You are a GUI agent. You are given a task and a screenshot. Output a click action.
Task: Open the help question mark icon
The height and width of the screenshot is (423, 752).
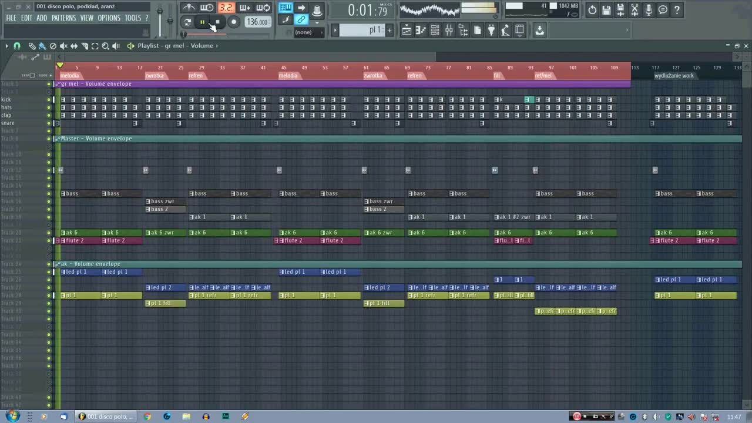point(677,10)
